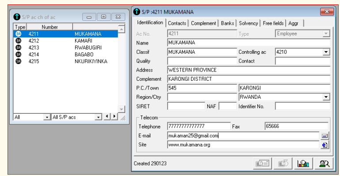Expand the Controlling ac 4210 dropdown
Image resolution: width=340 pixels, height=176 pixels.
[x=326, y=52]
